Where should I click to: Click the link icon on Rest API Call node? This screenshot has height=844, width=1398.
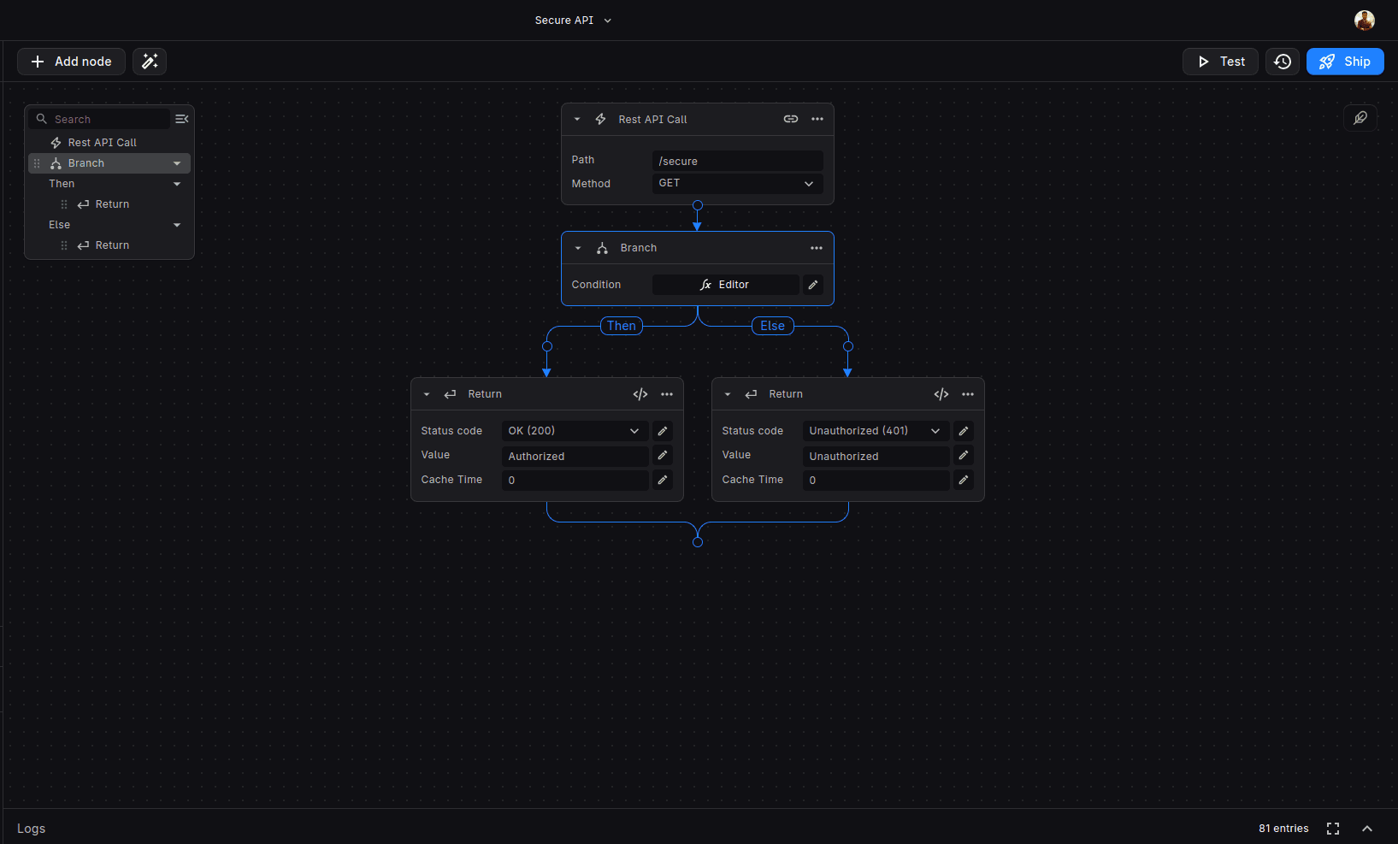(x=790, y=119)
